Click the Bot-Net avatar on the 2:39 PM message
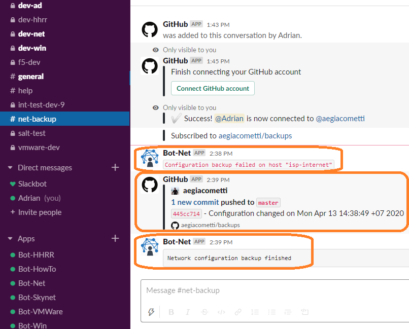409x329 pixels. click(150, 247)
